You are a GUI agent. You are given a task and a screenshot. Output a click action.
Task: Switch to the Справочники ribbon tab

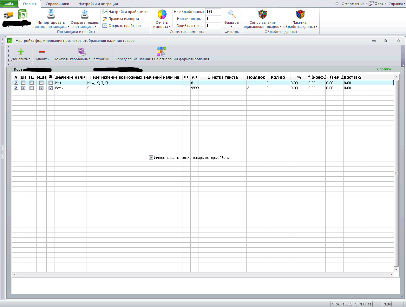coord(57,4)
